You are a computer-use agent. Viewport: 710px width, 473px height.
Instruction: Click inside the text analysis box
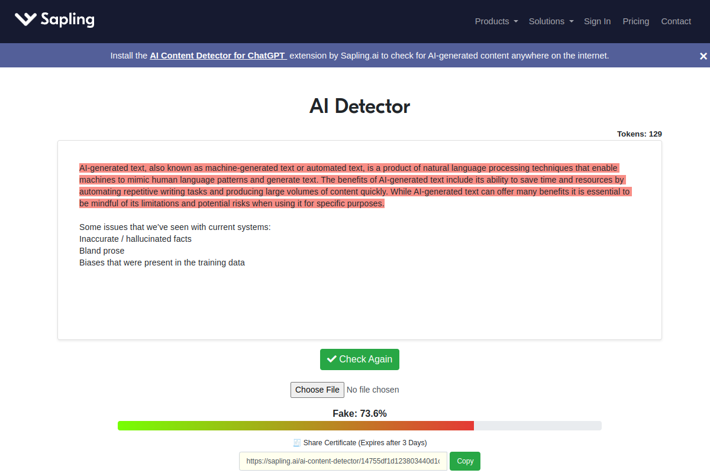click(x=359, y=296)
